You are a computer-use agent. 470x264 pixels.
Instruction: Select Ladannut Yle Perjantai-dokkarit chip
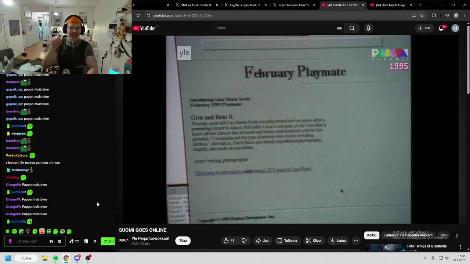pyautogui.click(x=408, y=235)
